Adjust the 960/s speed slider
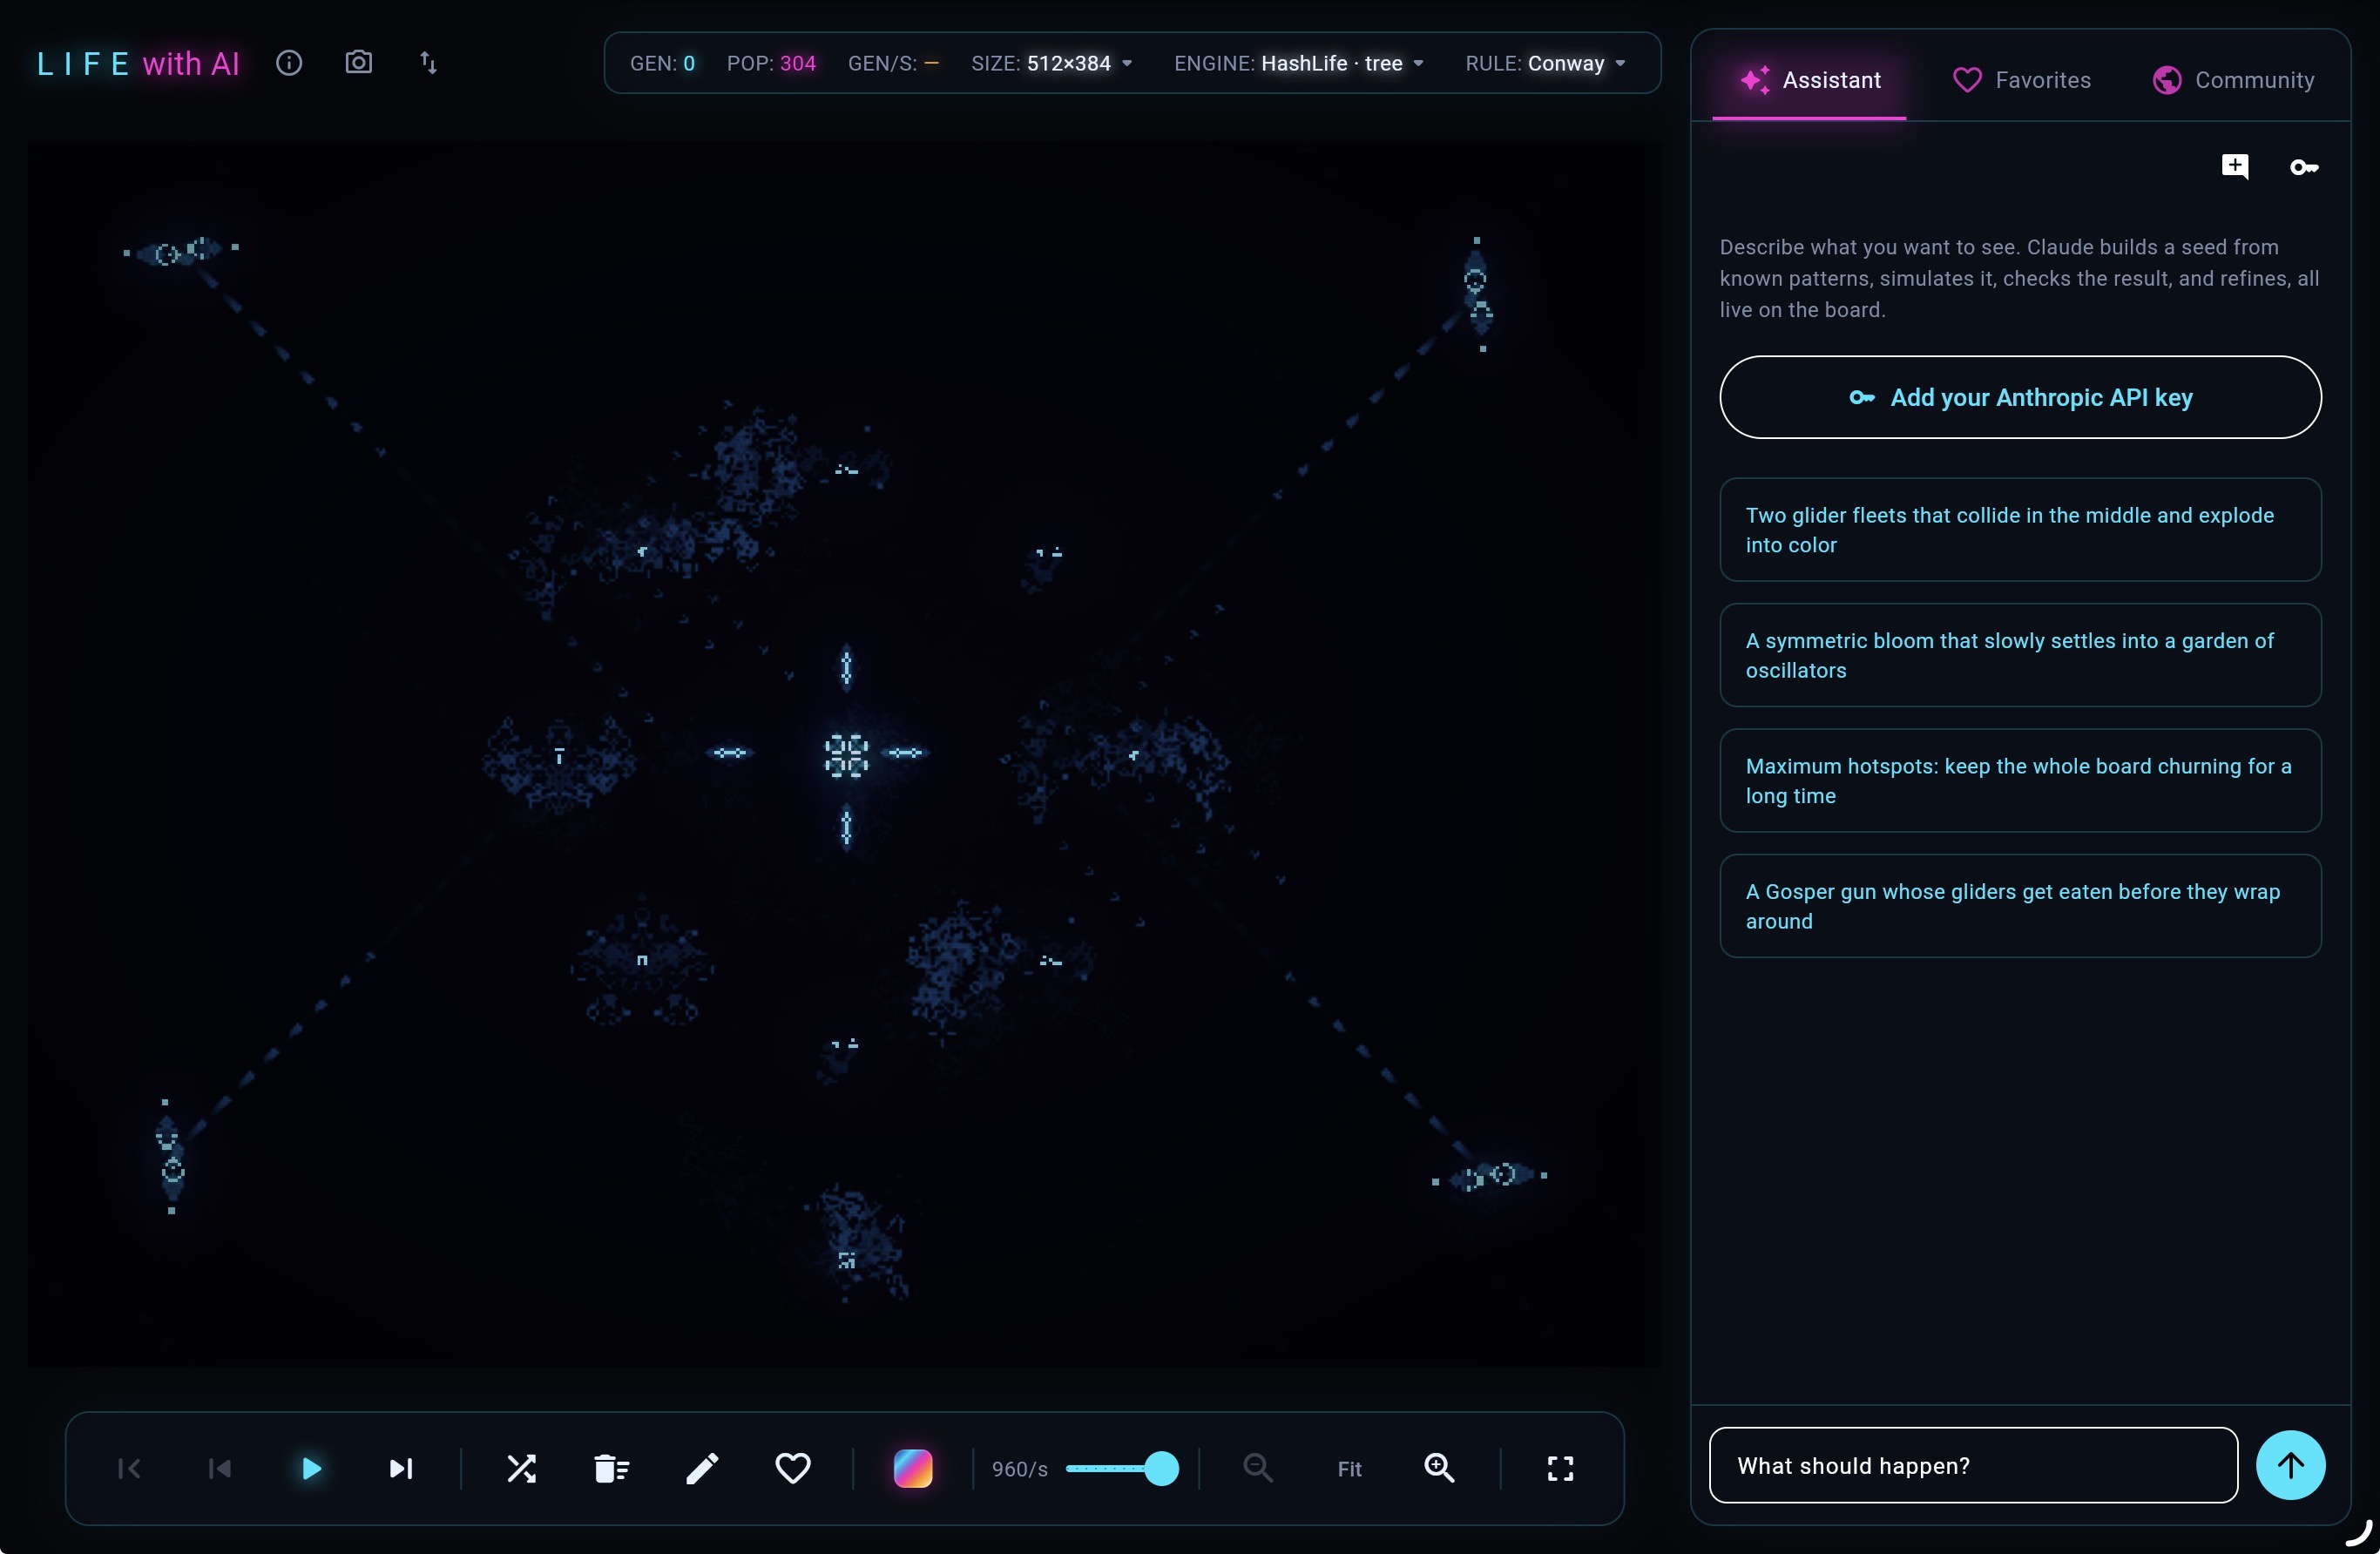Screen dimensions: 2380x1554 (1122, 1468)
